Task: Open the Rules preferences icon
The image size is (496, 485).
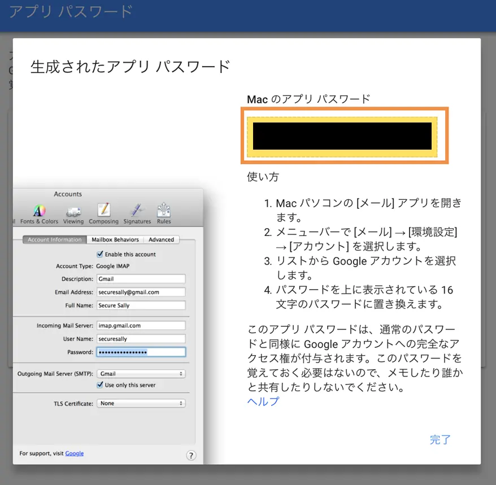Action: tap(164, 214)
